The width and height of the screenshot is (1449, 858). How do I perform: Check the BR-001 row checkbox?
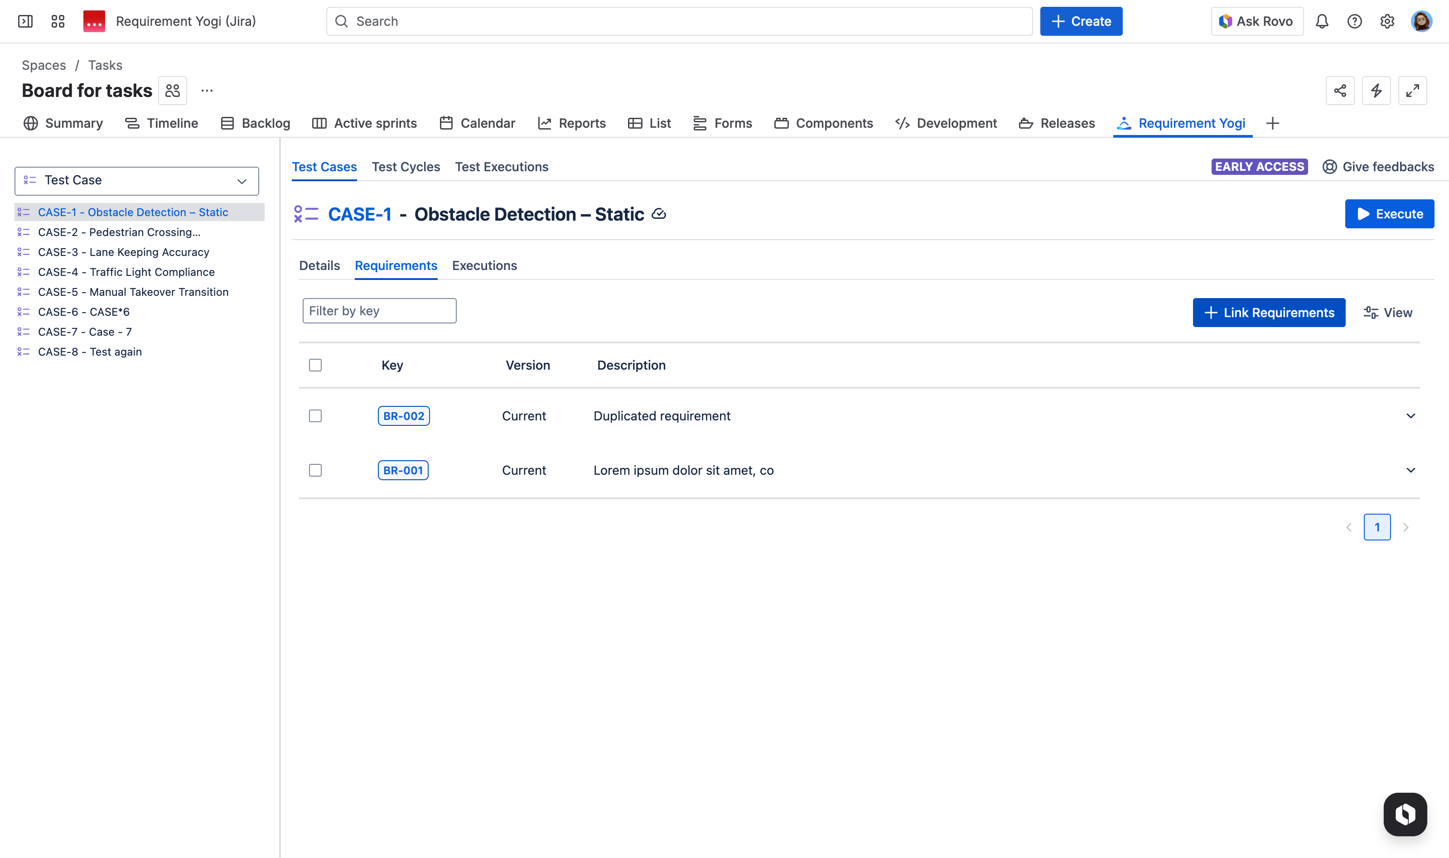coord(315,470)
